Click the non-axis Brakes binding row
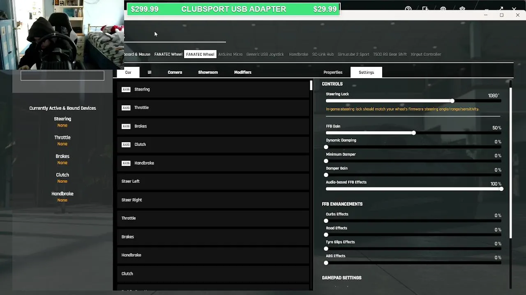The image size is (526, 295). click(x=213, y=237)
